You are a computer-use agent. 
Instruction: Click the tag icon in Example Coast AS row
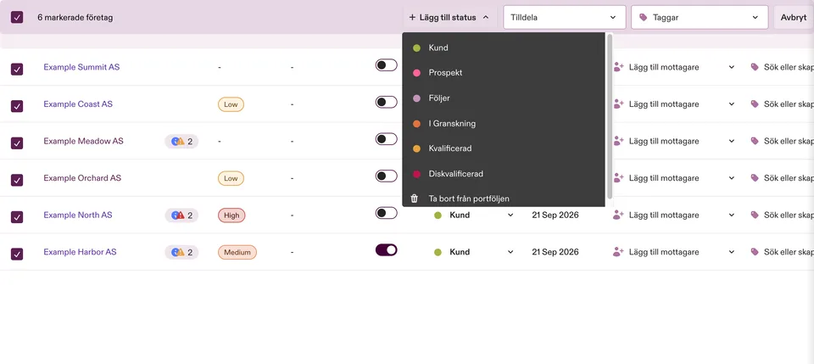tap(755, 104)
